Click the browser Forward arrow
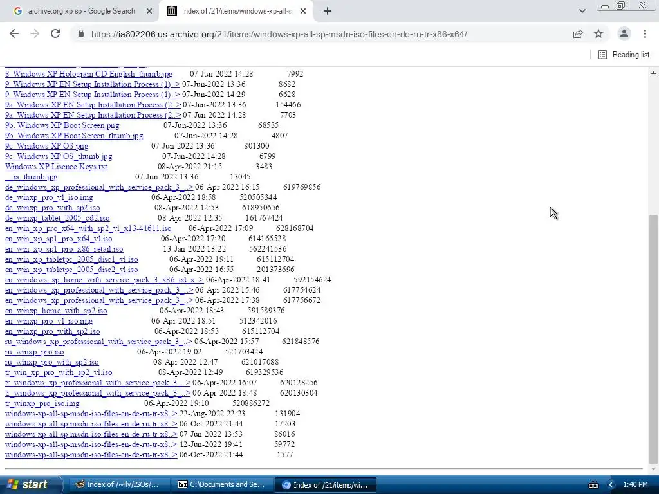Screen dimensions: 659x494 [35, 33]
